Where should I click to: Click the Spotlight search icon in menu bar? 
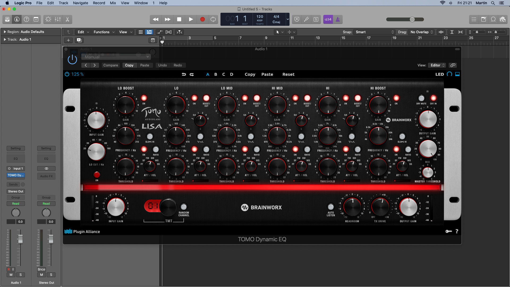(493, 3)
